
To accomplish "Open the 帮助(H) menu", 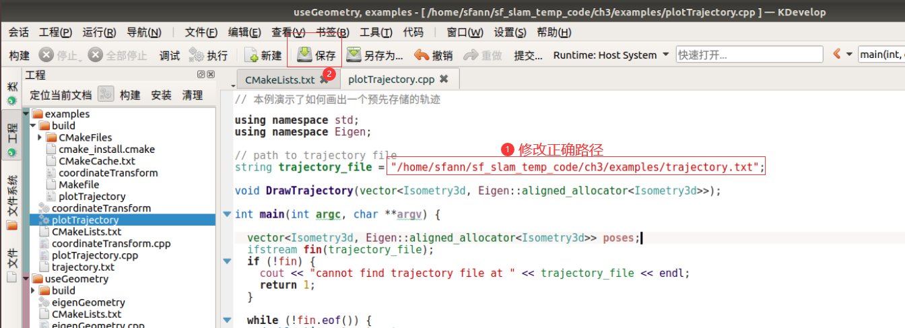I will click(554, 32).
